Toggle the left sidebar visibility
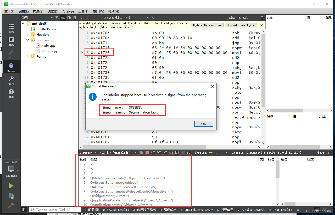 pos(24,210)
